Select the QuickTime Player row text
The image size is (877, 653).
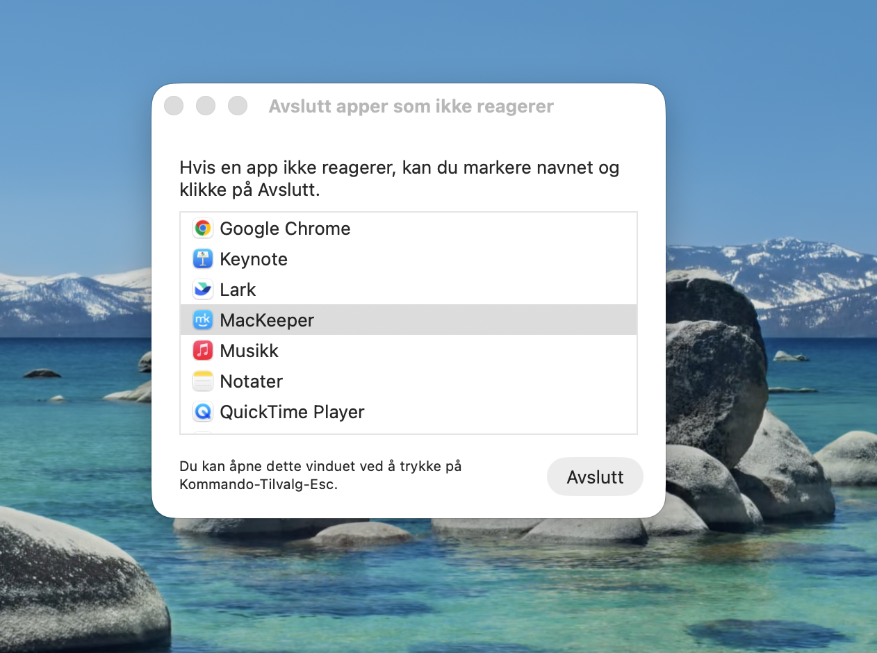coord(292,412)
